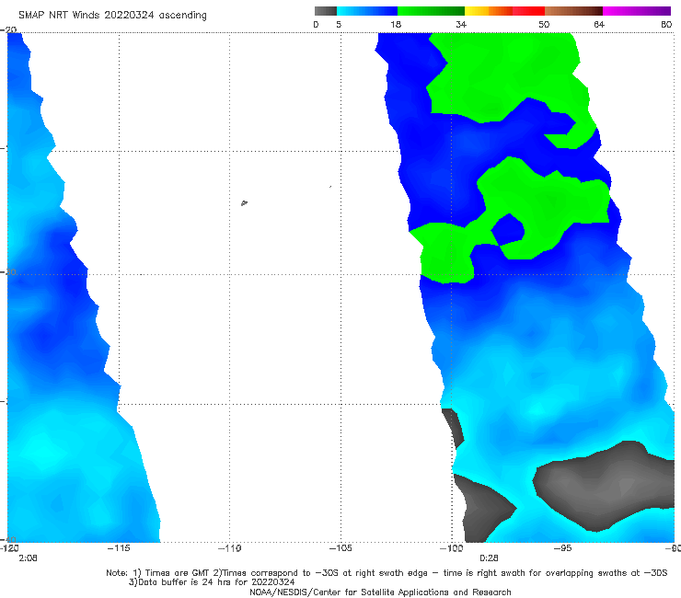Viewport: 681px width, 598px height.
Task: Click the longitude label '-100'
Action: point(451,548)
